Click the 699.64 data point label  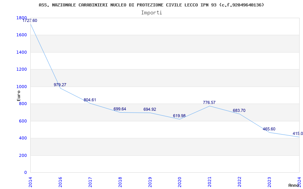pos(120,109)
